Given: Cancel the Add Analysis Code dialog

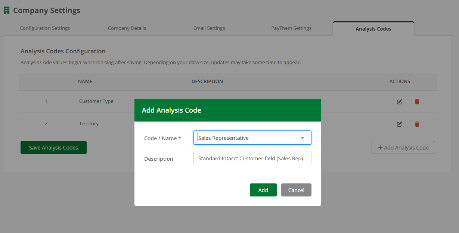Looking at the screenshot, I should coord(296,190).
